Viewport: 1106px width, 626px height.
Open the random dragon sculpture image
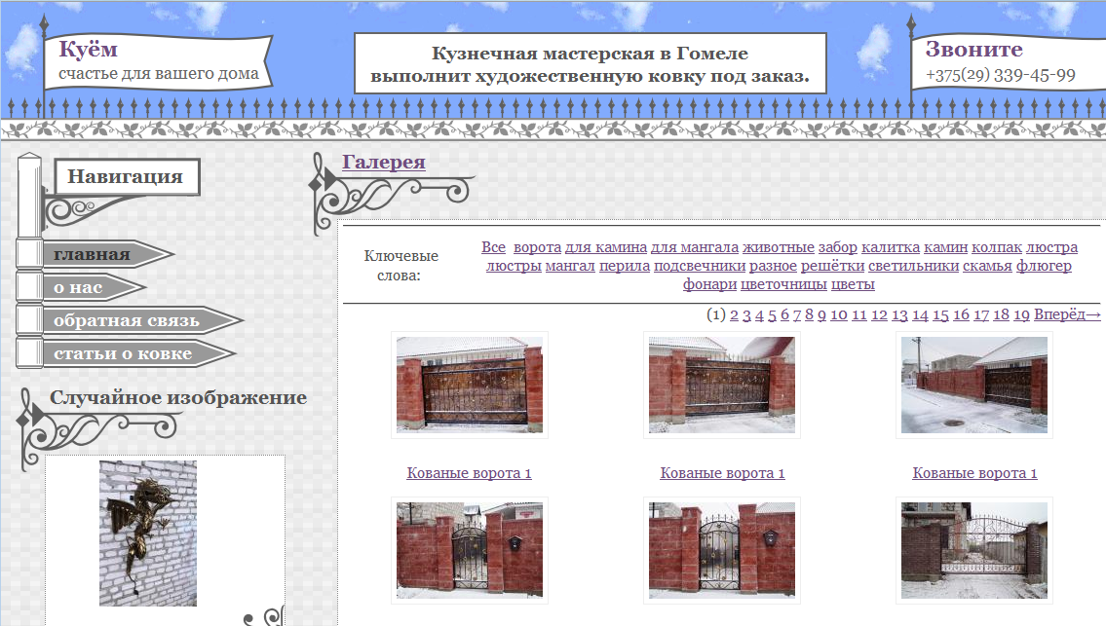point(148,534)
